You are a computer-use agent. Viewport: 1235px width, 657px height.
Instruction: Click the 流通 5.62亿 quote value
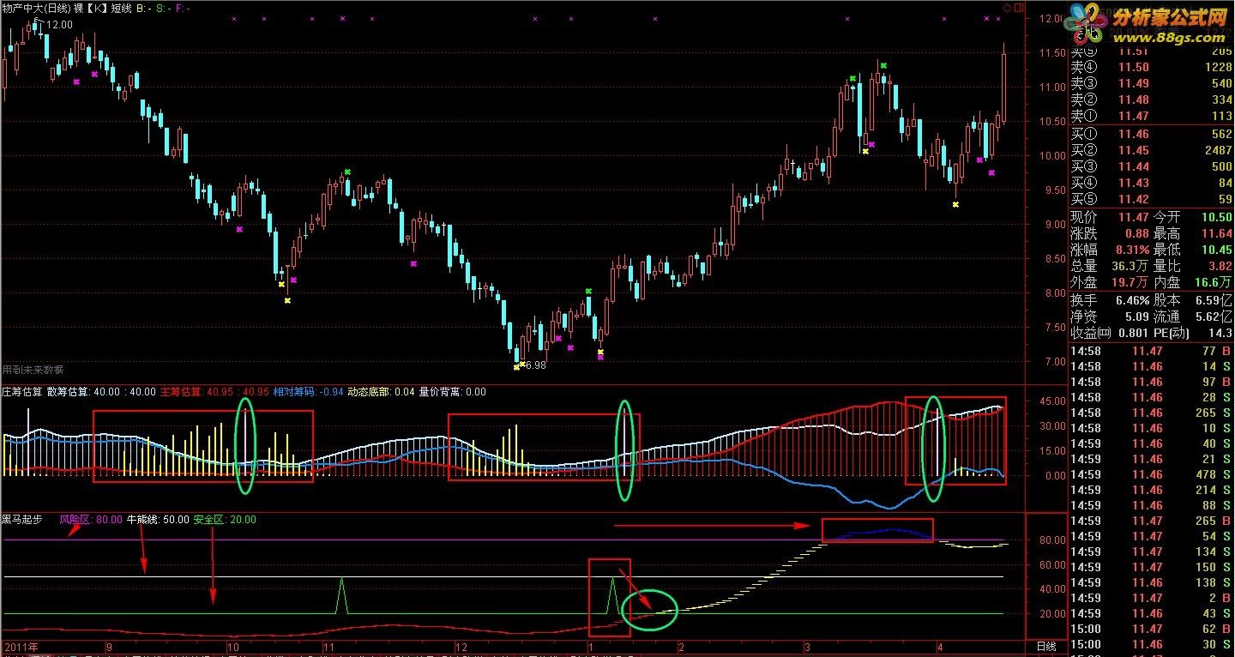1215,316
